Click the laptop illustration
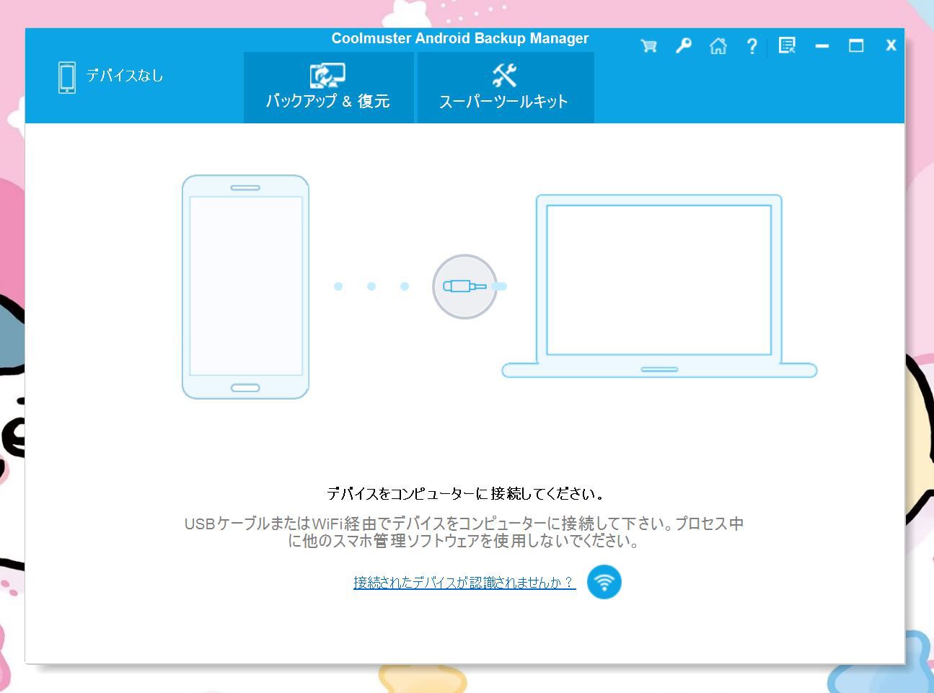Viewport: 934px width, 693px height. coord(659,286)
